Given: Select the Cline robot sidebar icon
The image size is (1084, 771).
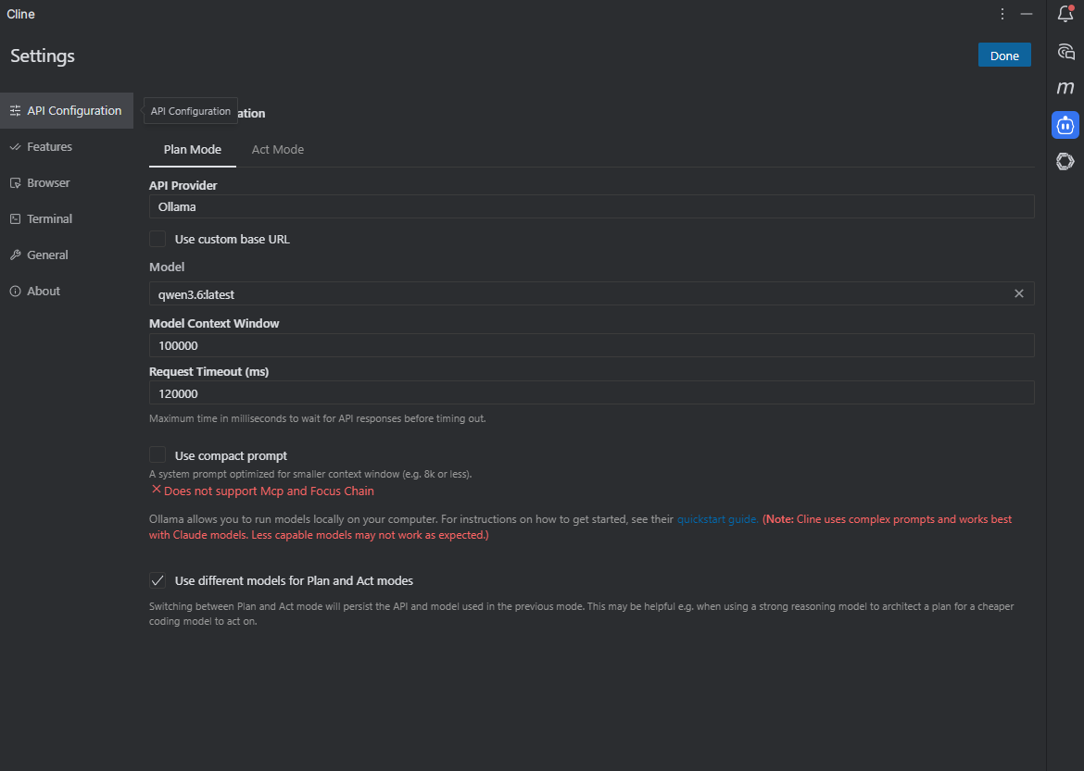Looking at the screenshot, I should 1065,125.
